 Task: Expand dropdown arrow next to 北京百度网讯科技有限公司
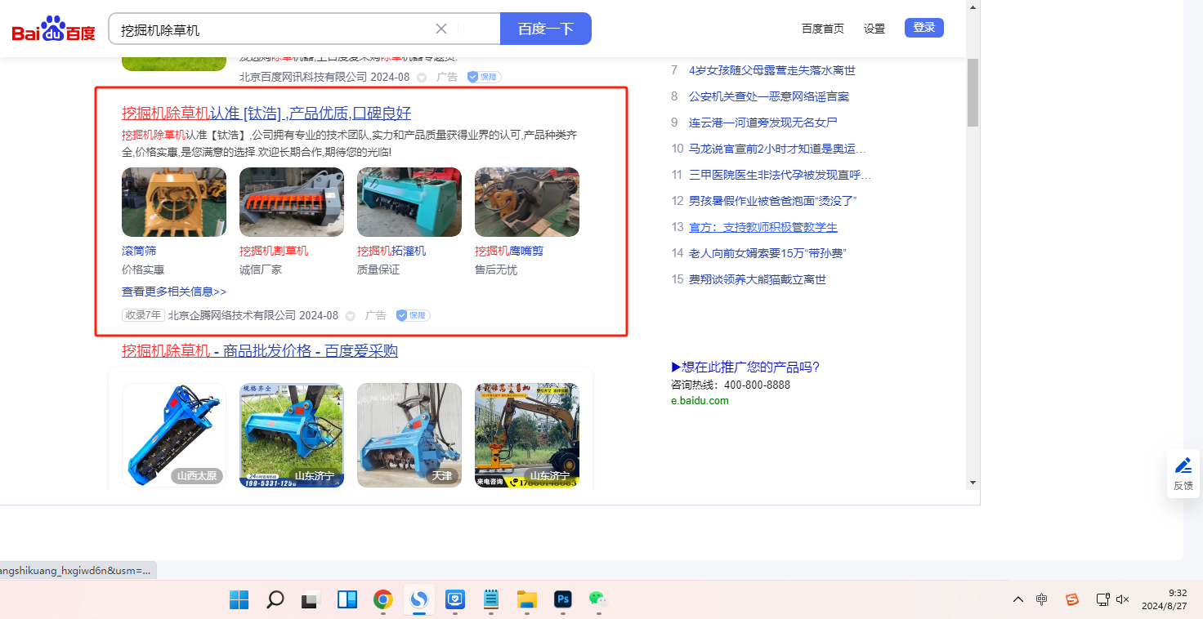pyautogui.click(x=422, y=78)
